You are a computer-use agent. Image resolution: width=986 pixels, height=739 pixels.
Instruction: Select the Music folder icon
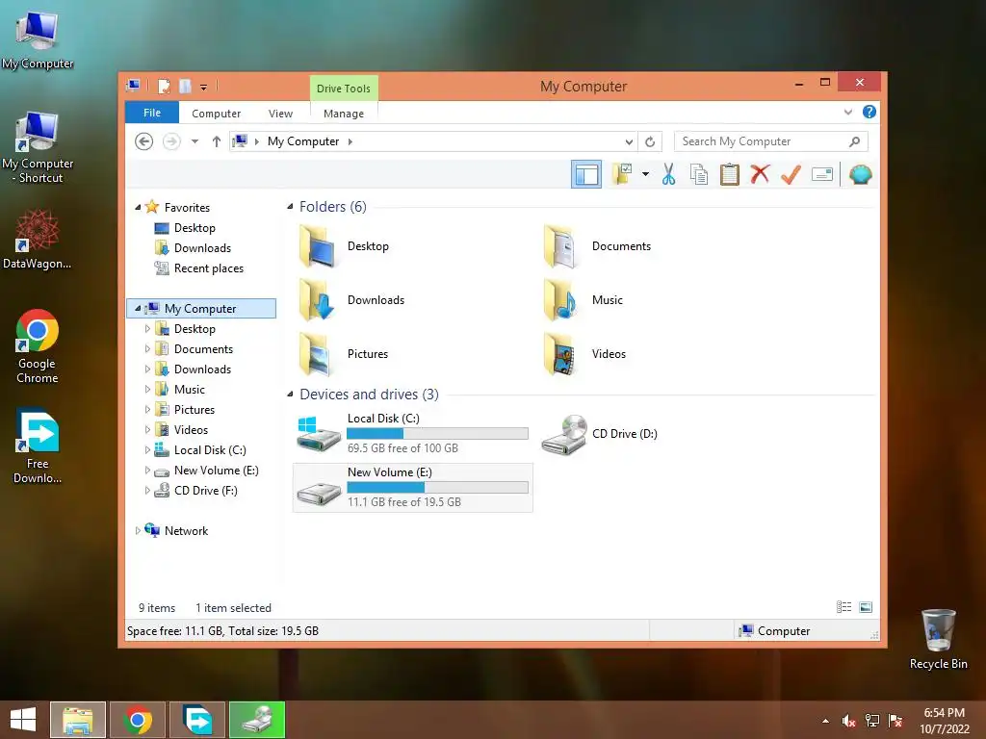coord(561,300)
